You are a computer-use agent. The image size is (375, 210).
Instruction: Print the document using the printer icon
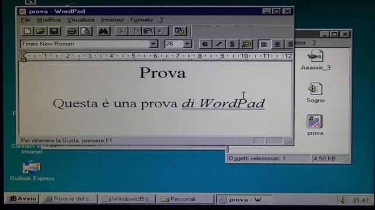pyautogui.click(x=71, y=31)
